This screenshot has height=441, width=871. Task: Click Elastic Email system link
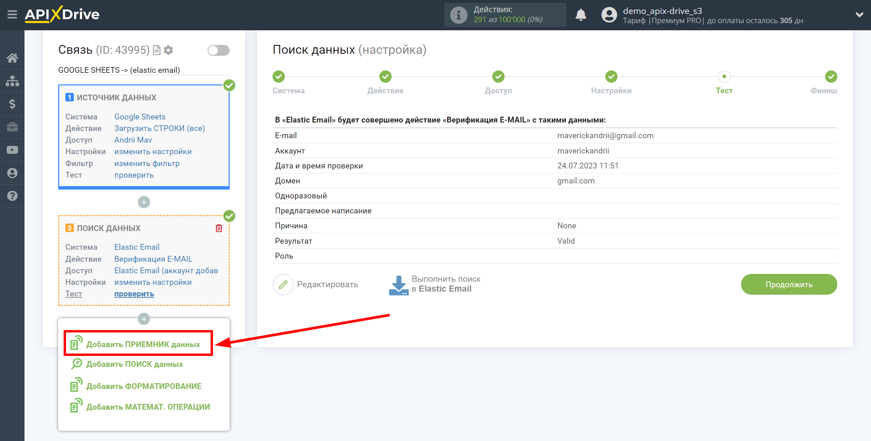tap(137, 247)
